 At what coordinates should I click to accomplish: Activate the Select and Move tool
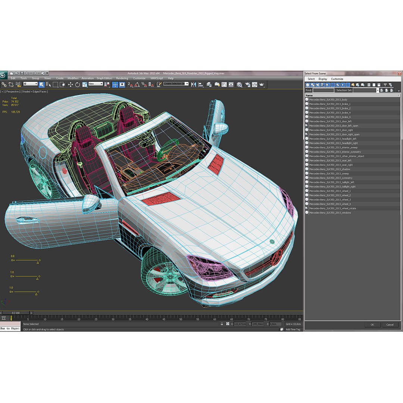click(71, 84)
